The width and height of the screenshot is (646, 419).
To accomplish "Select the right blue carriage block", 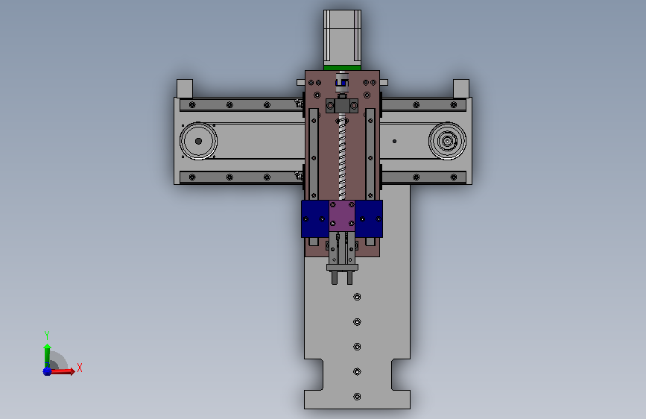I will [369, 218].
